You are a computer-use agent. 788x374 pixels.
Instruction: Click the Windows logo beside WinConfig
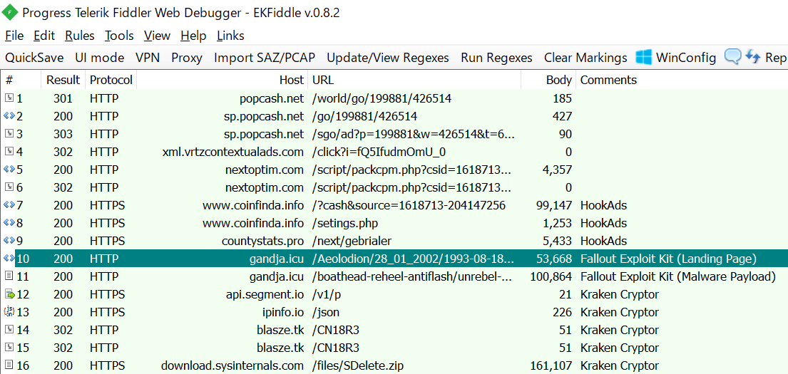click(x=644, y=57)
